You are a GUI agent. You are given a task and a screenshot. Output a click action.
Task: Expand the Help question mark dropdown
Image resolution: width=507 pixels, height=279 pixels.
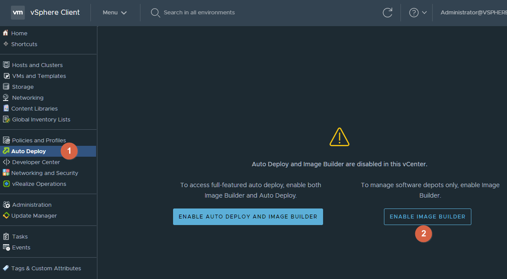coord(417,13)
